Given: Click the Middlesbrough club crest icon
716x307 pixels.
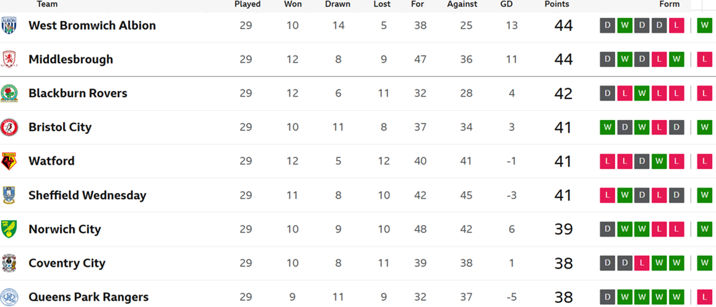Looking at the screenshot, I should [8, 60].
